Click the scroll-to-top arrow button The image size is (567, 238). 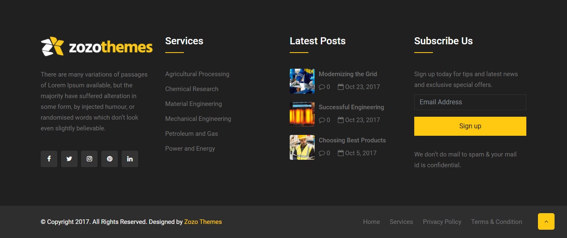[546, 221]
